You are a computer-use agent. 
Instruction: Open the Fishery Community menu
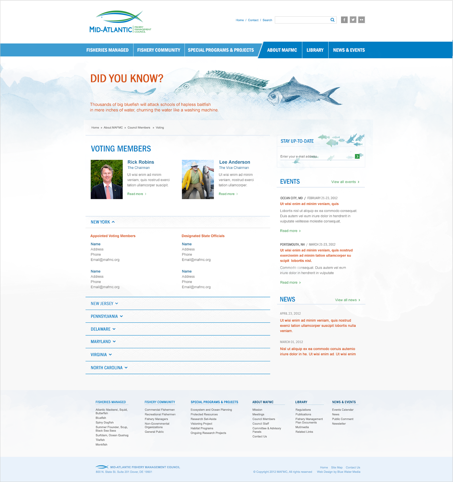(x=159, y=50)
